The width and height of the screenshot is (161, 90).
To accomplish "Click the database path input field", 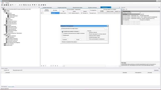I will pyautogui.click(x=83, y=29).
